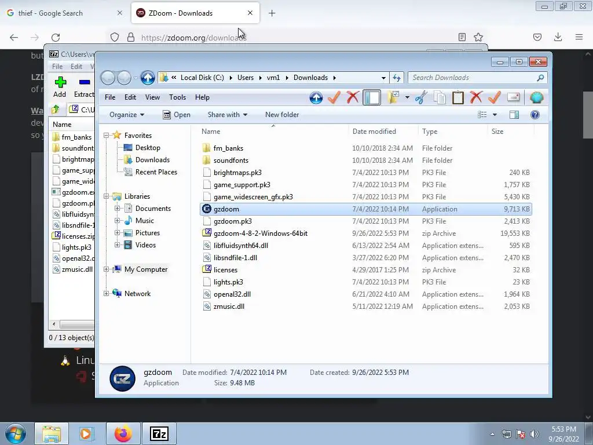Click the Explorer back navigation button
This screenshot has height=445, width=593.
point(108,78)
